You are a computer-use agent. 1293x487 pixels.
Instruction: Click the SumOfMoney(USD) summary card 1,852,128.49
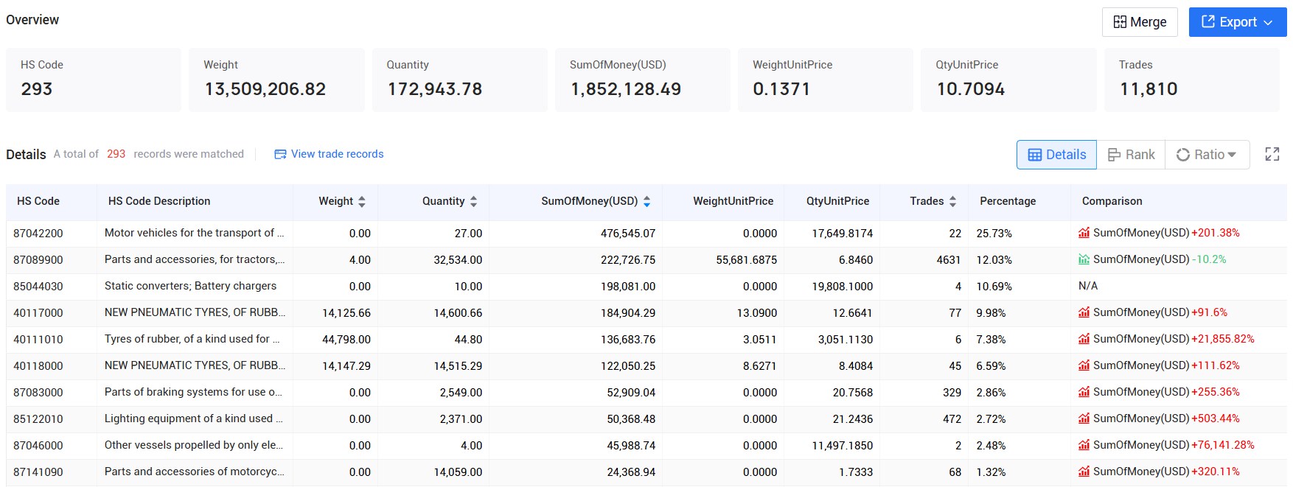pos(643,80)
